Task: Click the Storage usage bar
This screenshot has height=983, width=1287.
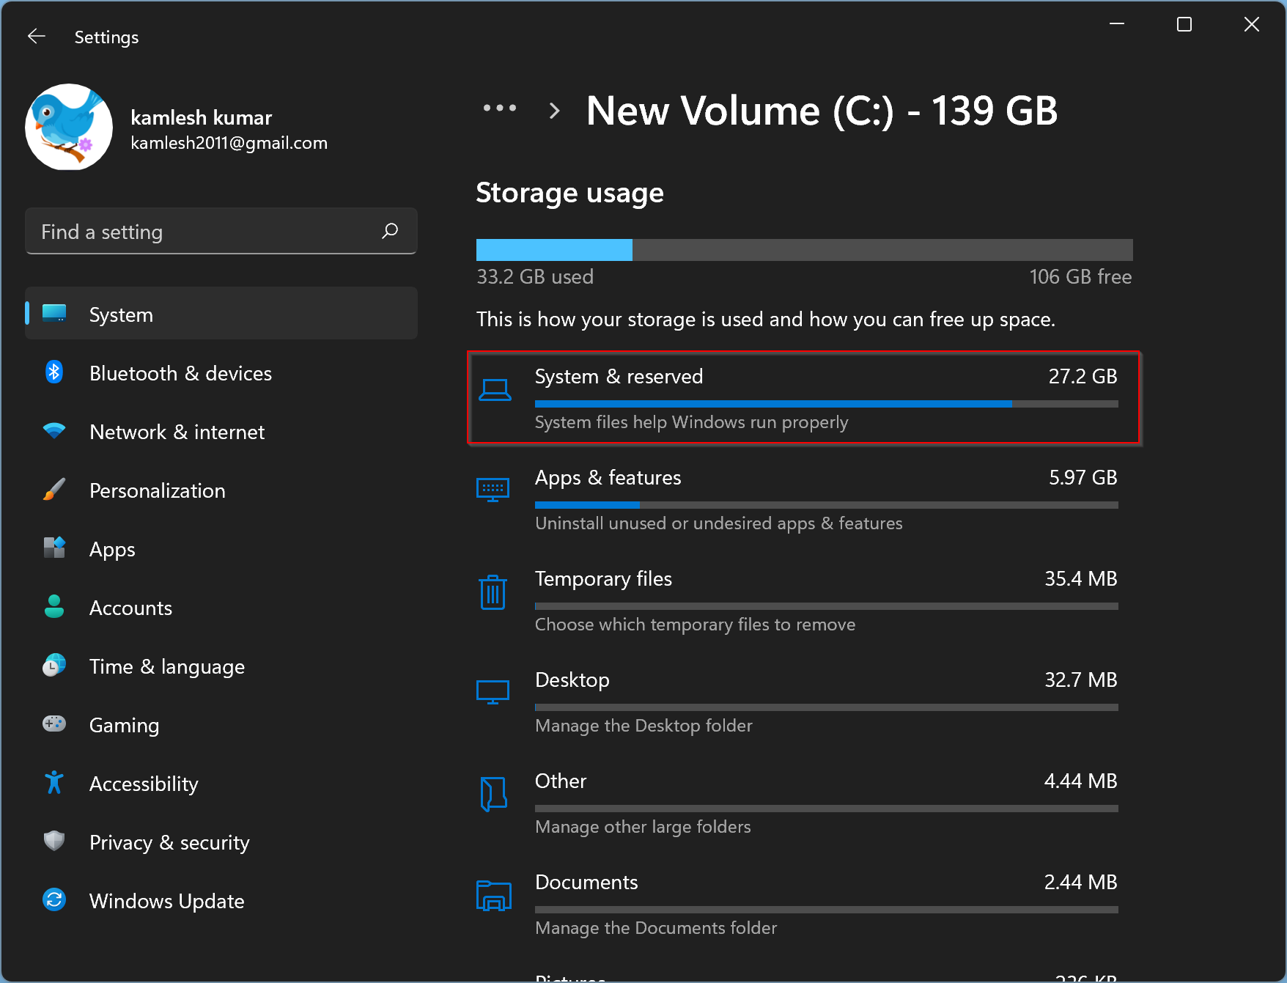Action: tap(804, 250)
